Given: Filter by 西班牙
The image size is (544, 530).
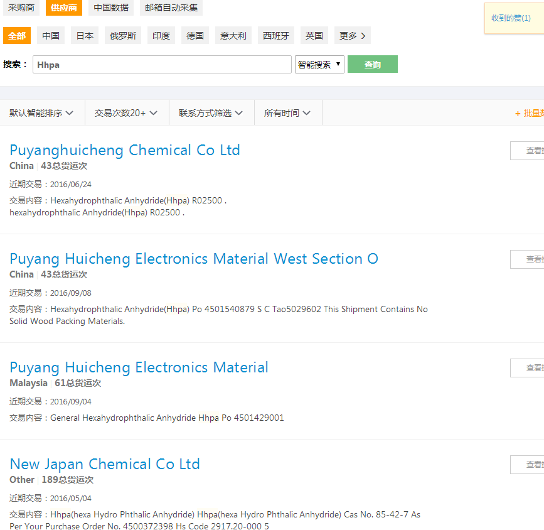Looking at the screenshot, I should 276,35.
